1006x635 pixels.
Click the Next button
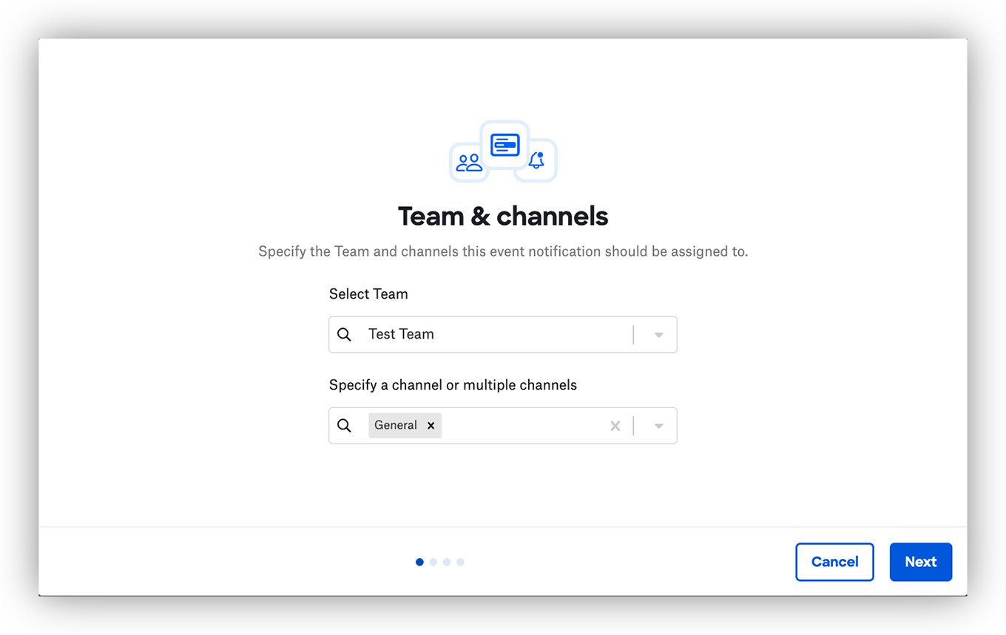click(920, 562)
